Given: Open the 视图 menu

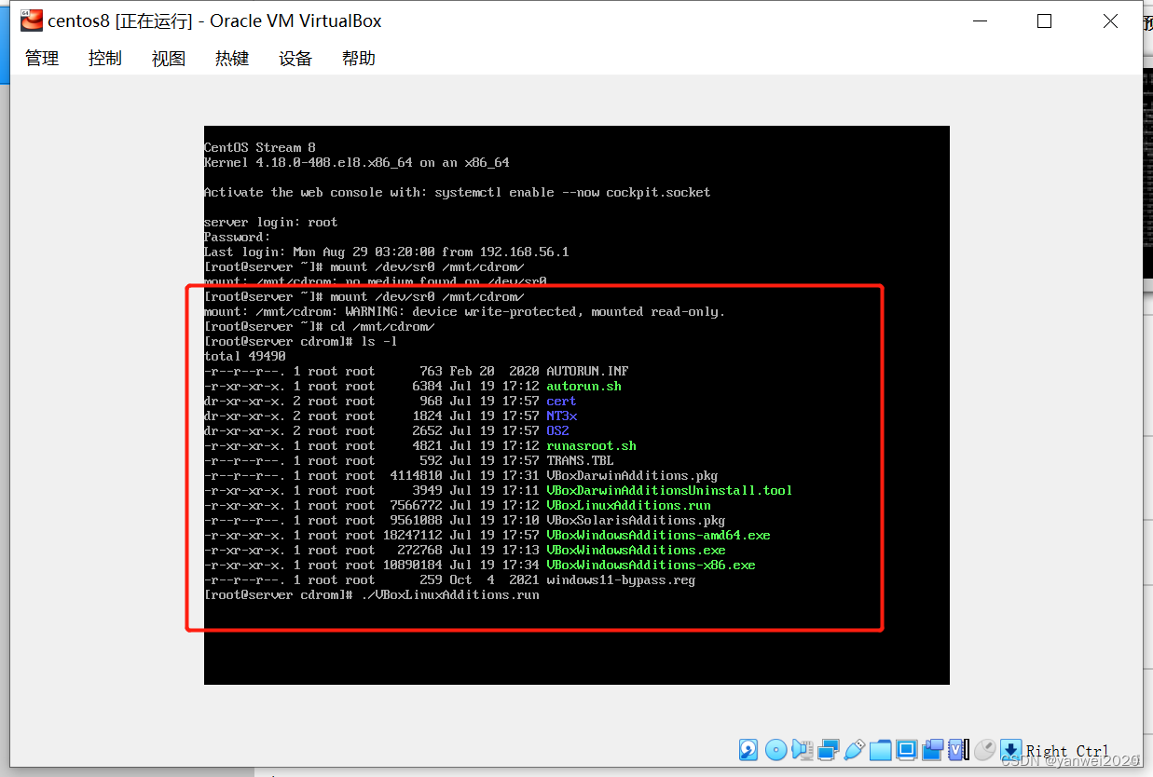Looking at the screenshot, I should point(169,58).
